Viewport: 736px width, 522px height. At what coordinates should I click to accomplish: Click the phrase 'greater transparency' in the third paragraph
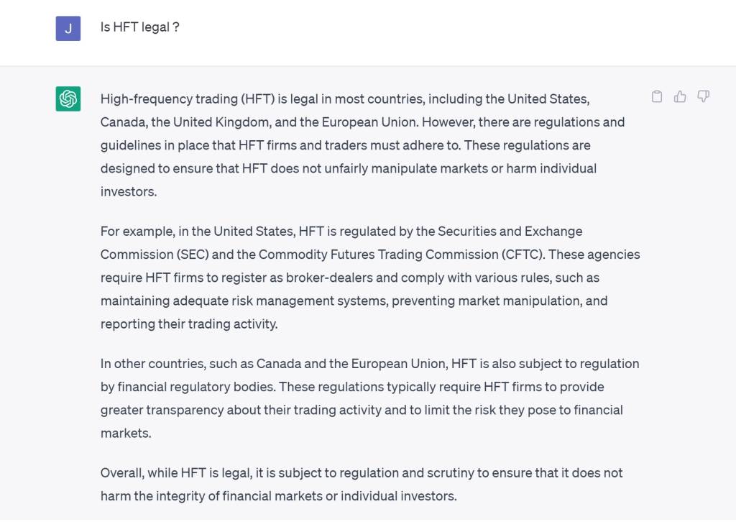(162, 410)
